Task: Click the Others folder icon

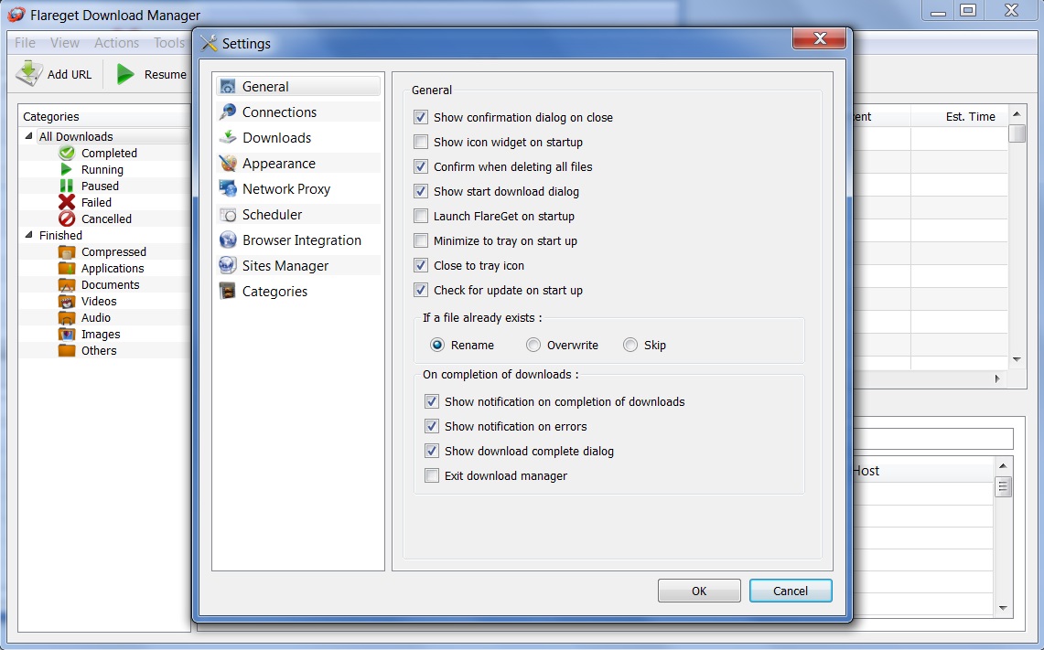Action: (x=67, y=350)
